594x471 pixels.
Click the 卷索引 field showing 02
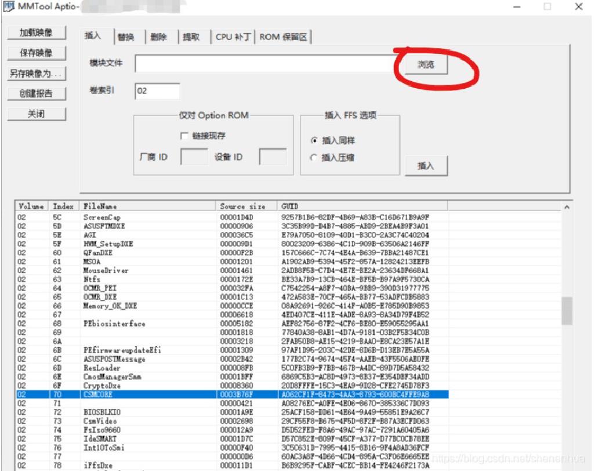[157, 92]
